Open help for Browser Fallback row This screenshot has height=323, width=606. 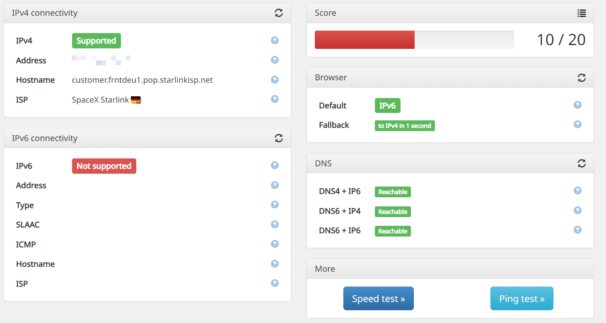point(577,124)
